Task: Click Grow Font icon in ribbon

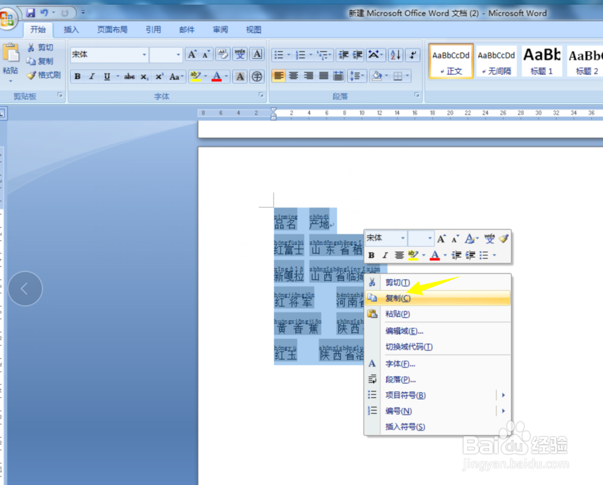Action: (192, 54)
